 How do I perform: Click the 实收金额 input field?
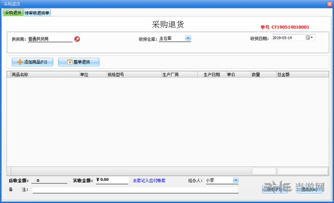pyautogui.click(x=112, y=180)
